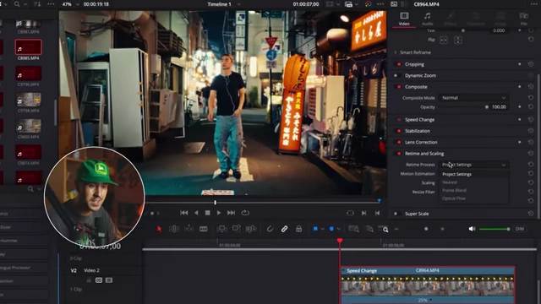Toggle timeline Snapping magnet icon
This screenshot has width=541, height=304.
coord(270,229)
